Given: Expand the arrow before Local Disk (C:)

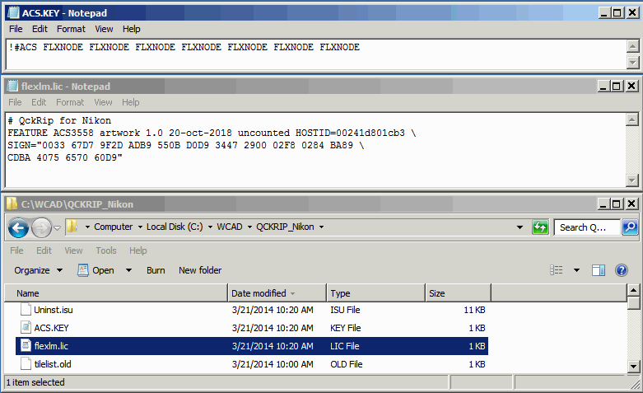Looking at the screenshot, I should pyautogui.click(x=140, y=227).
